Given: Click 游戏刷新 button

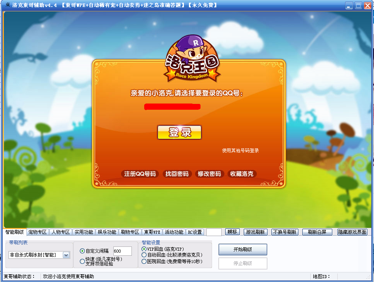Looking at the screenshot, I should (256, 232).
